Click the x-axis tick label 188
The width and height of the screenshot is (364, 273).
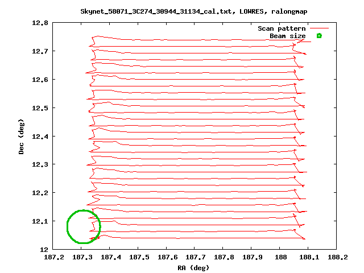pos(280,257)
